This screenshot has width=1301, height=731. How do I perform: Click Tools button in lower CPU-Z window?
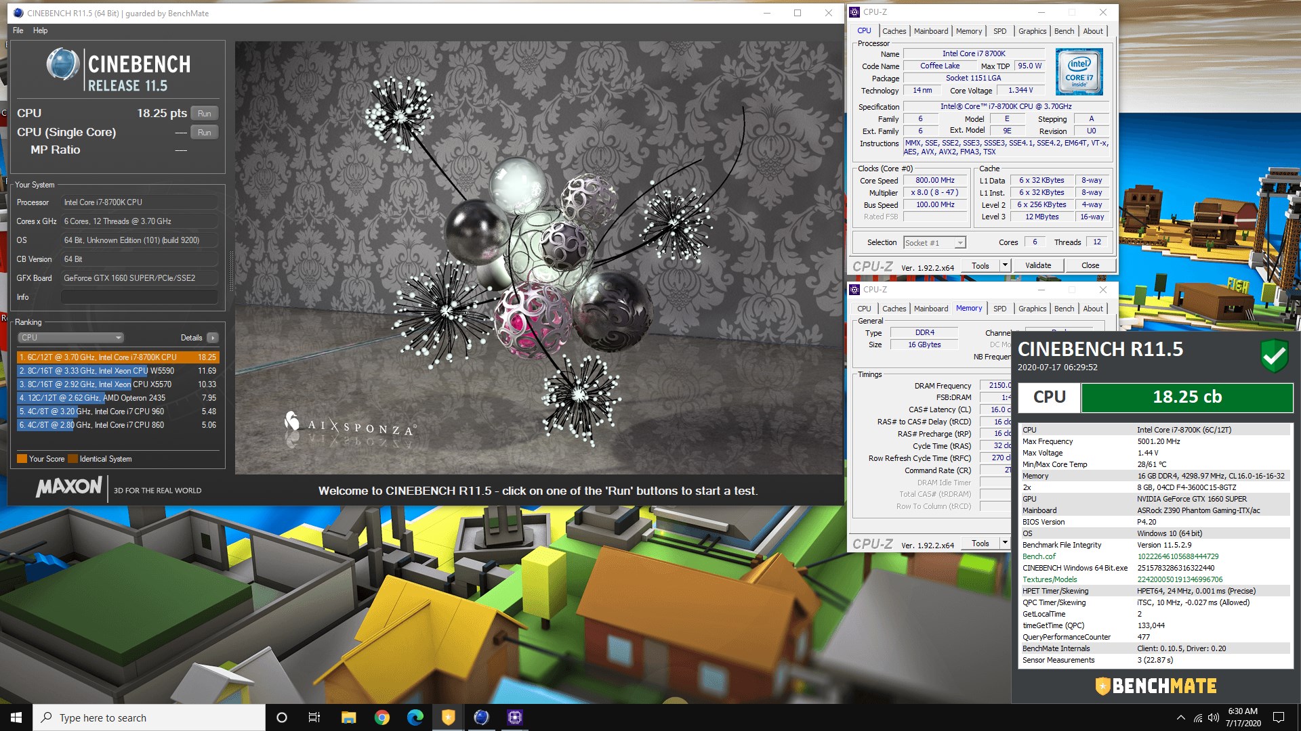click(x=980, y=544)
